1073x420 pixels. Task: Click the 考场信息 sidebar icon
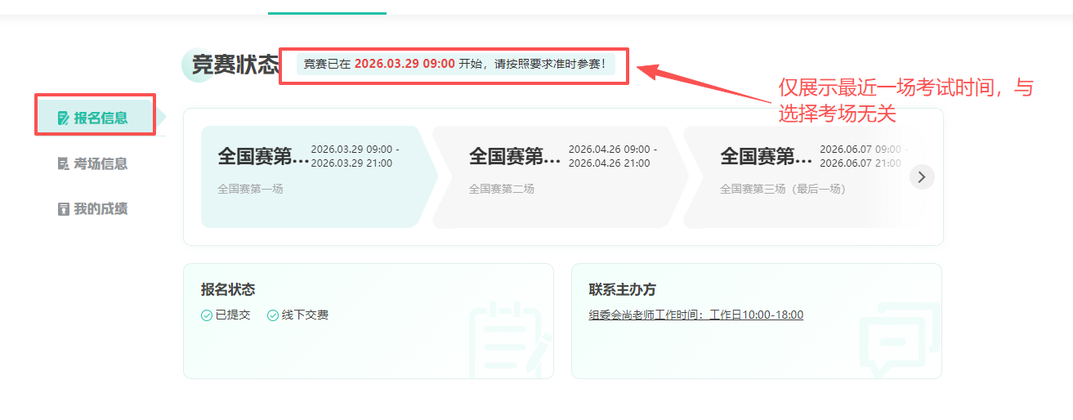[x=64, y=163]
